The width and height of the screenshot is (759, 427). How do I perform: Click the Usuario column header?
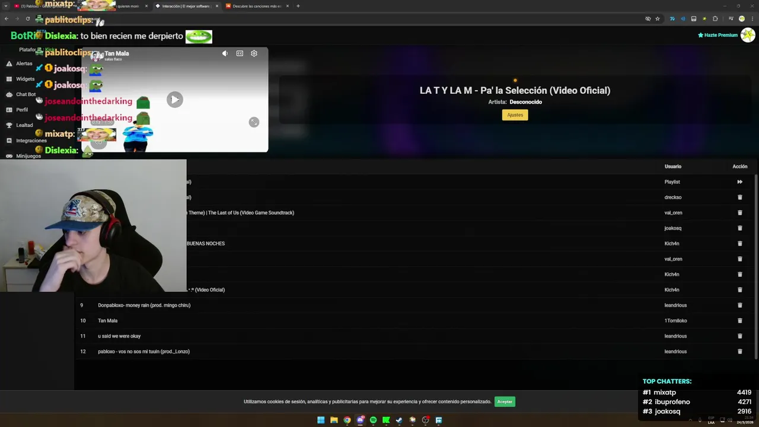pyautogui.click(x=672, y=167)
